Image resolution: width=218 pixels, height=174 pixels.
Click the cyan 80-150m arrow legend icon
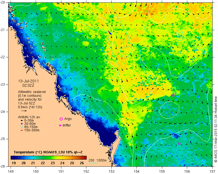click(x=22, y=127)
